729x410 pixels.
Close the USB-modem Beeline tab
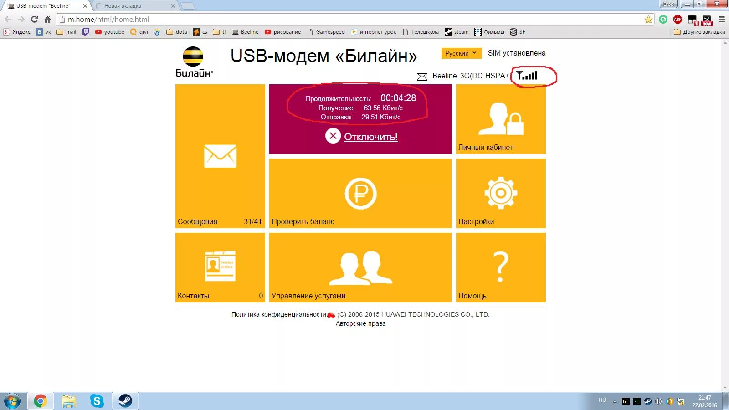[85, 6]
